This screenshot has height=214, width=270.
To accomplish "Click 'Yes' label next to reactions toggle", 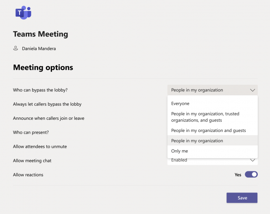I will [x=238, y=175].
